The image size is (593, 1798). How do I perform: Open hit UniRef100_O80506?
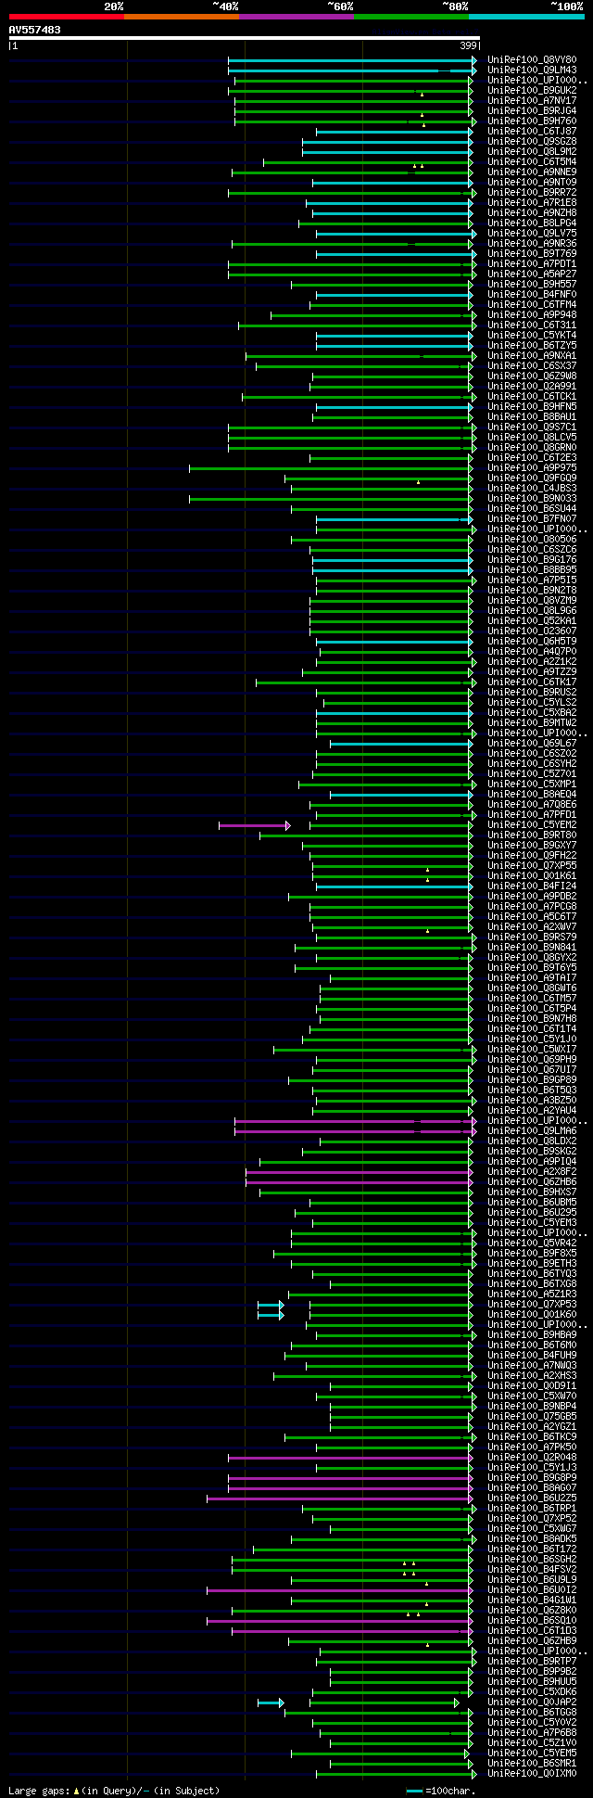click(x=532, y=540)
